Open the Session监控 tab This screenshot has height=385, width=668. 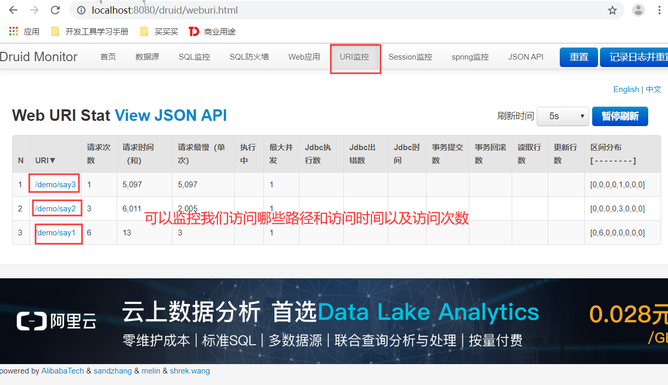410,56
